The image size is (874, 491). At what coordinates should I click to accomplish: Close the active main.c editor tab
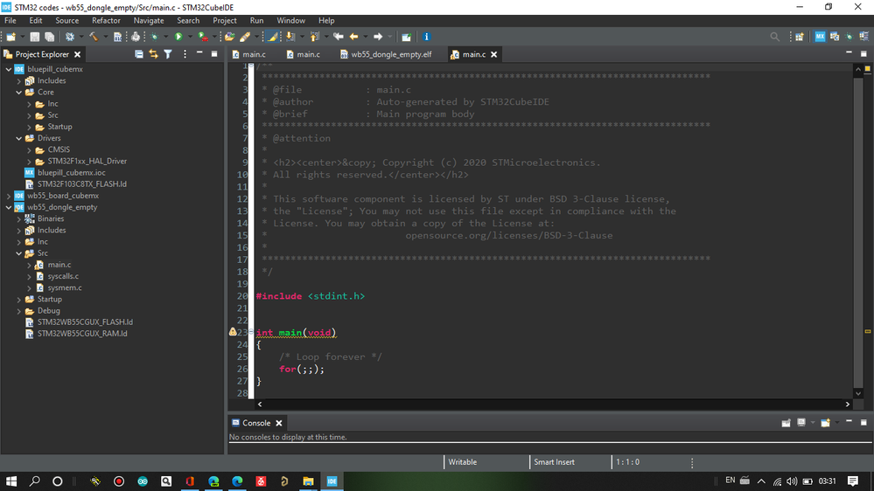[493, 54]
